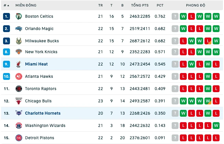This screenshot has width=224, height=144.
Task: Click the MIỀN ĐÔNG conference header
Action: pos(26,5)
